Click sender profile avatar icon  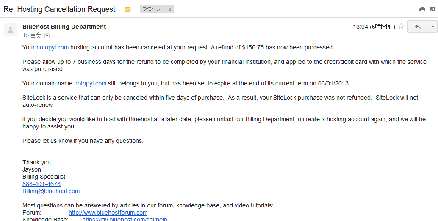click(11, 30)
